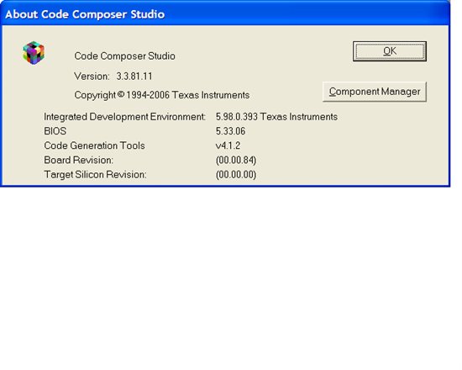Image resolution: width=462 pixels, height=370 pixels.
Task: Click the "Board Revision:" label
Action: [78, 160]
